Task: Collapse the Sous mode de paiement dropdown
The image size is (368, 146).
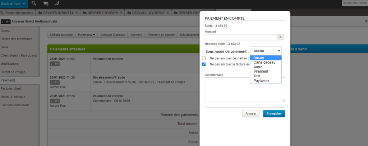Action: click(266, 51)
